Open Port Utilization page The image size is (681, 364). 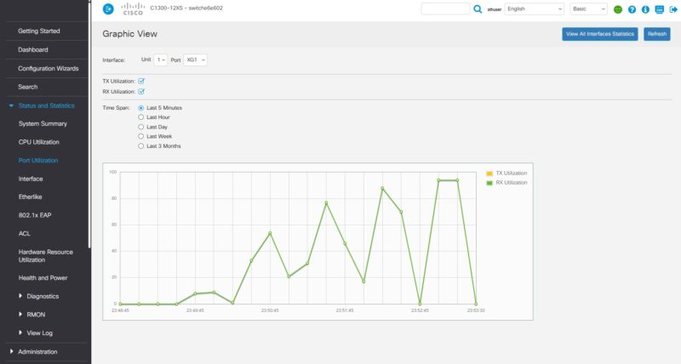(38, 161)
